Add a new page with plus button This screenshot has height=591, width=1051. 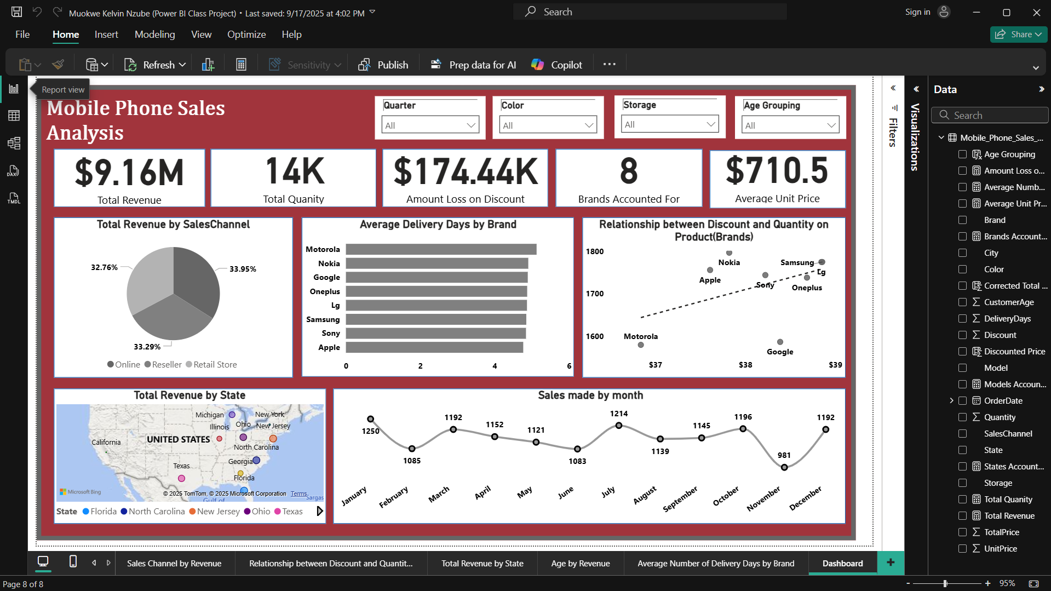891,563
